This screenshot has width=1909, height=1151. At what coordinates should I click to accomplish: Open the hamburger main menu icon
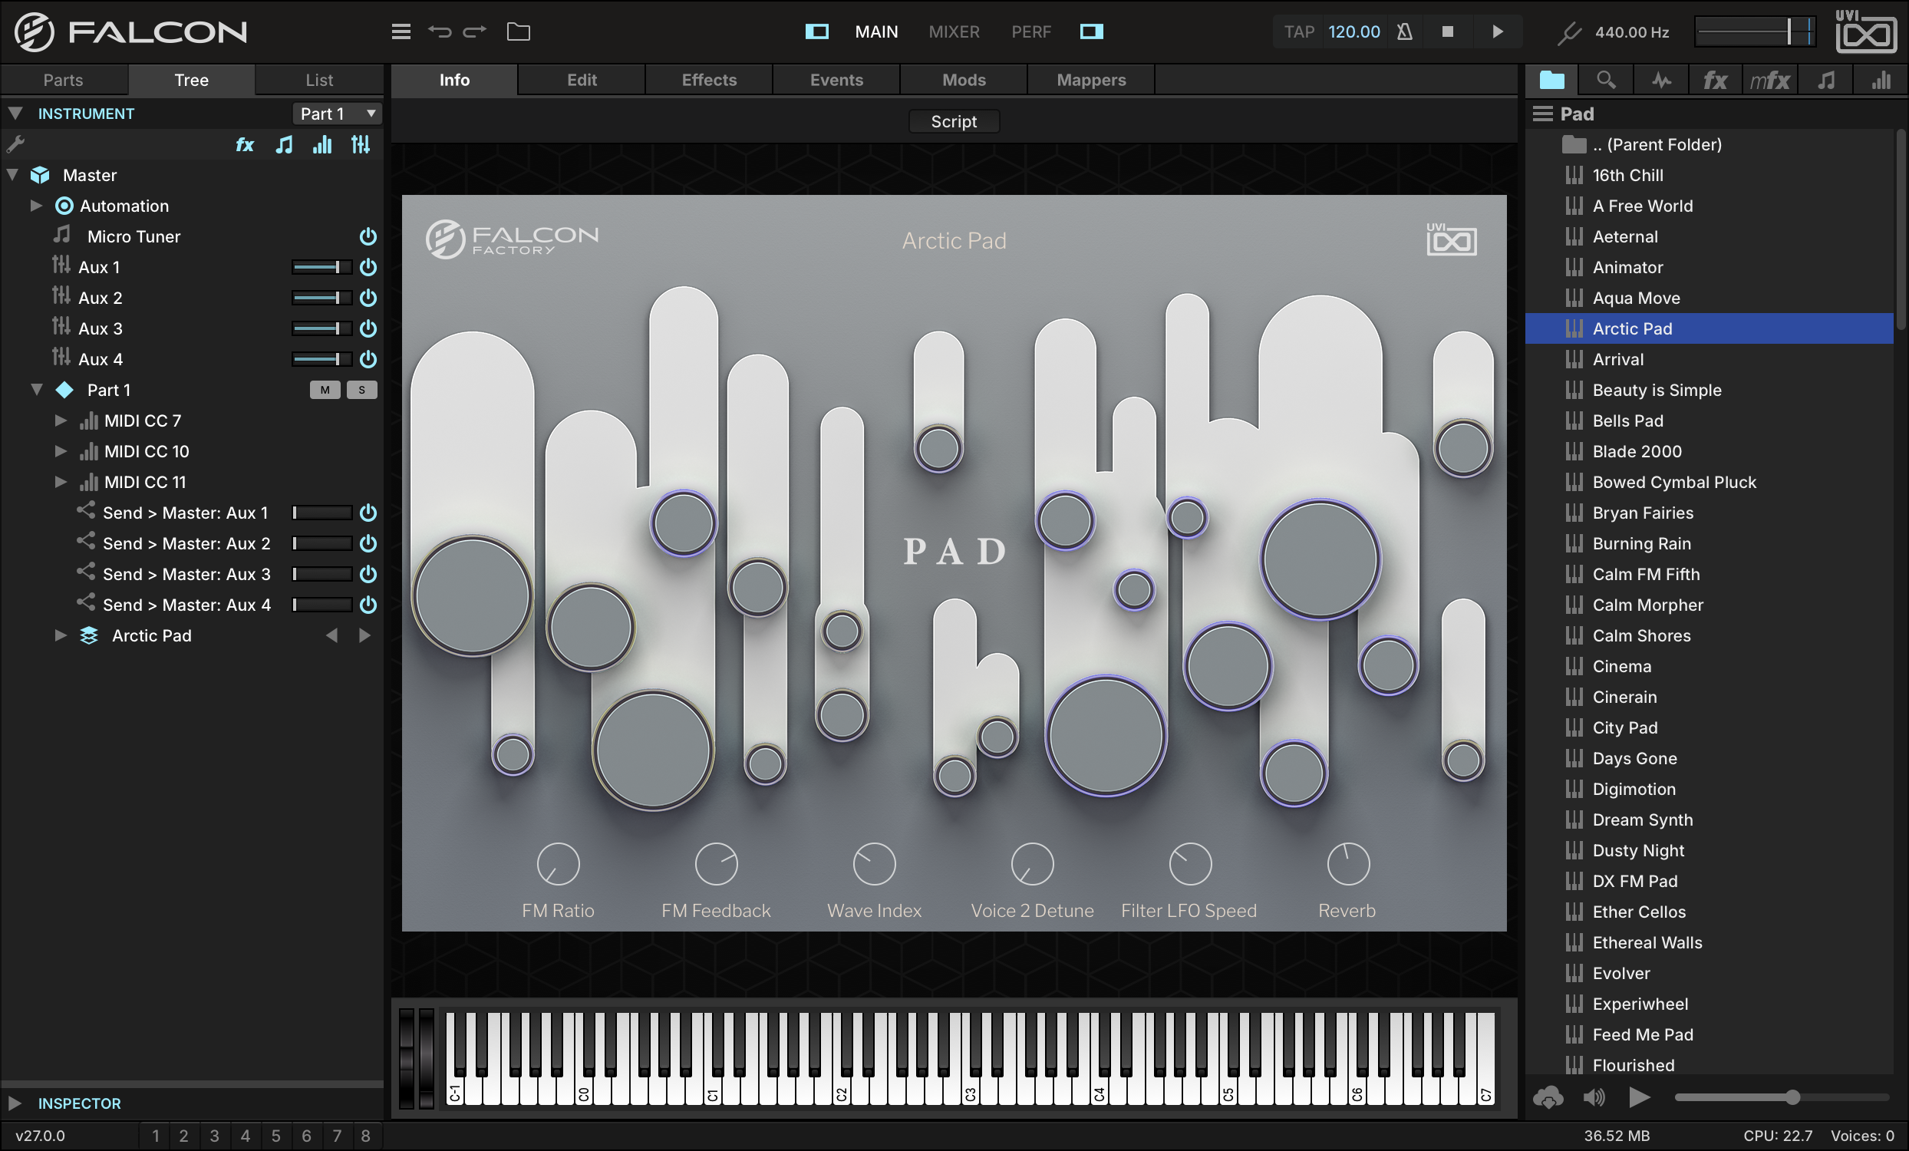(x=401, y=31)
